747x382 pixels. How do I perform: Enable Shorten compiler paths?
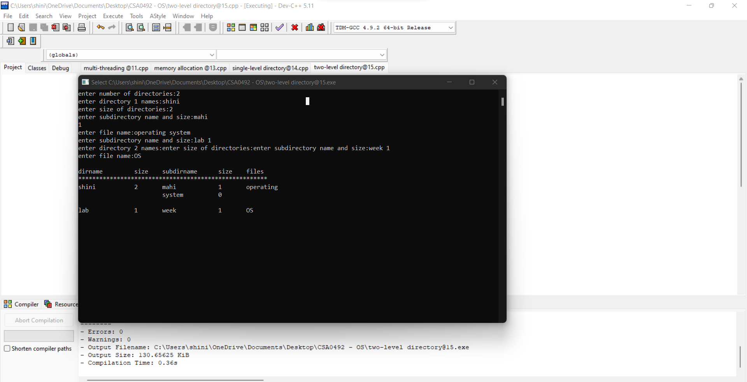7,348
